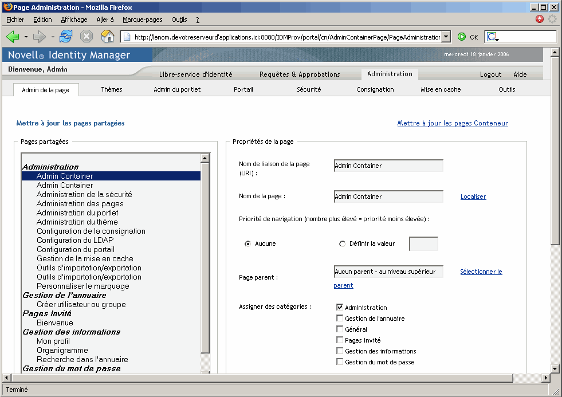Screen dimensions: 562x397
Task: Click the Google search engine icon
Action: pos(492,37)
